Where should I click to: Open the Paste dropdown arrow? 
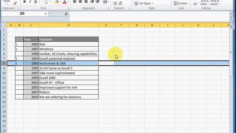pyautogui.click(x=7, y=4)
